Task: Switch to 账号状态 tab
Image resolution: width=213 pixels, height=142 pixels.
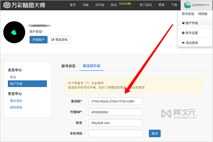Action: 68,66
